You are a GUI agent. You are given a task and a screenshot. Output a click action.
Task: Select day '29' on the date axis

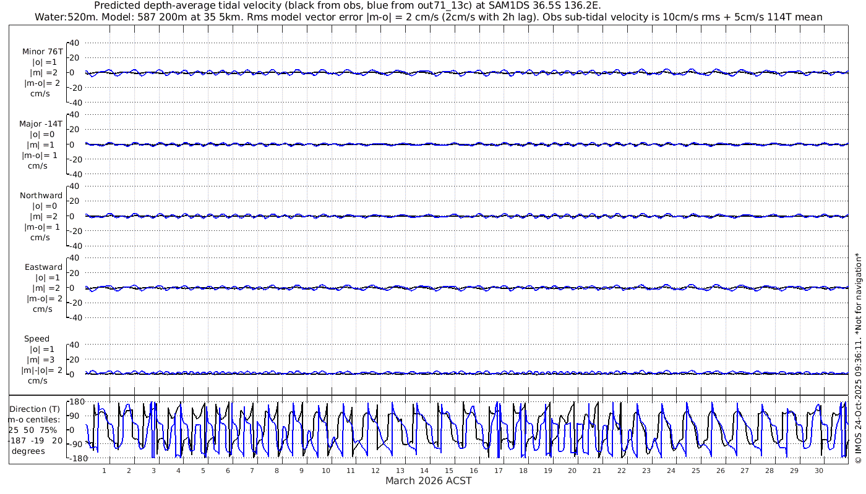pyautogui.click(x=794, y=471)
